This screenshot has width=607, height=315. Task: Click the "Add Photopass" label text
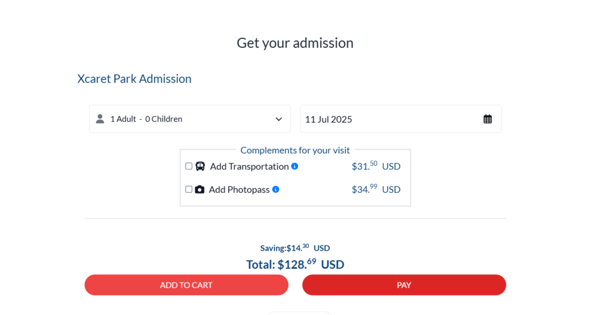(x=239, y=189)
